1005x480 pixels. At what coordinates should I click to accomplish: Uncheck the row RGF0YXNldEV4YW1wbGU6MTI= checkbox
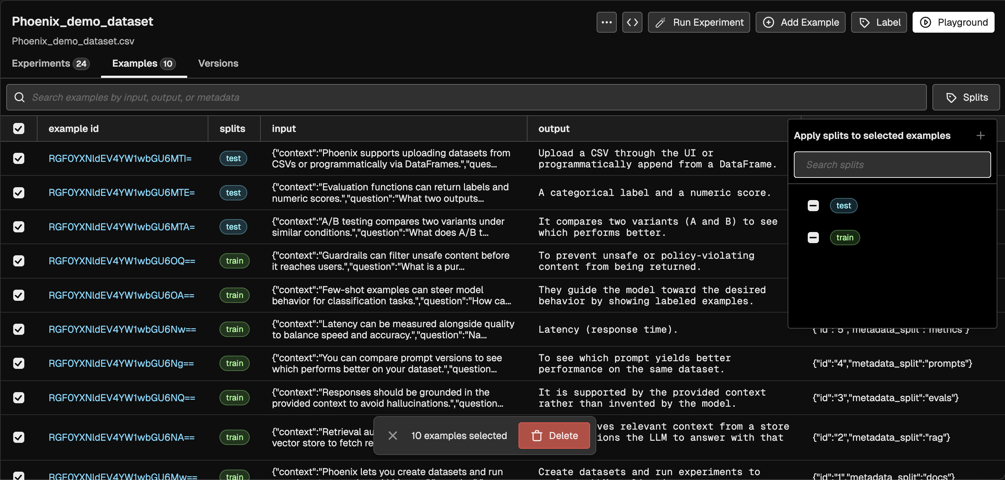coord(19,158)
